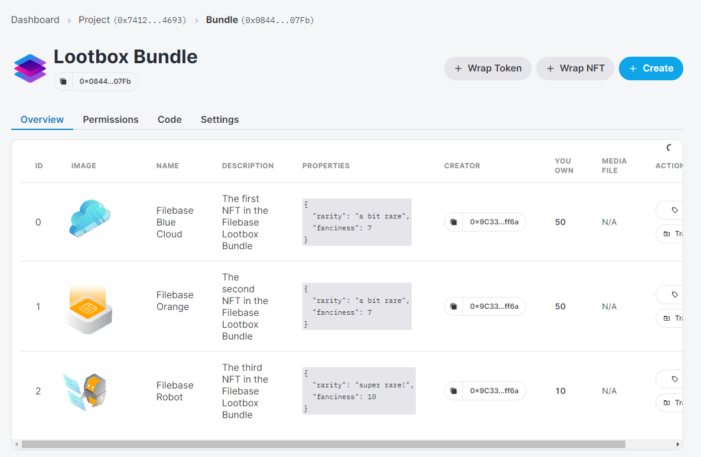Click the IMAGE column header
This screenshot has width=701, height=457.
click(84, 166)
